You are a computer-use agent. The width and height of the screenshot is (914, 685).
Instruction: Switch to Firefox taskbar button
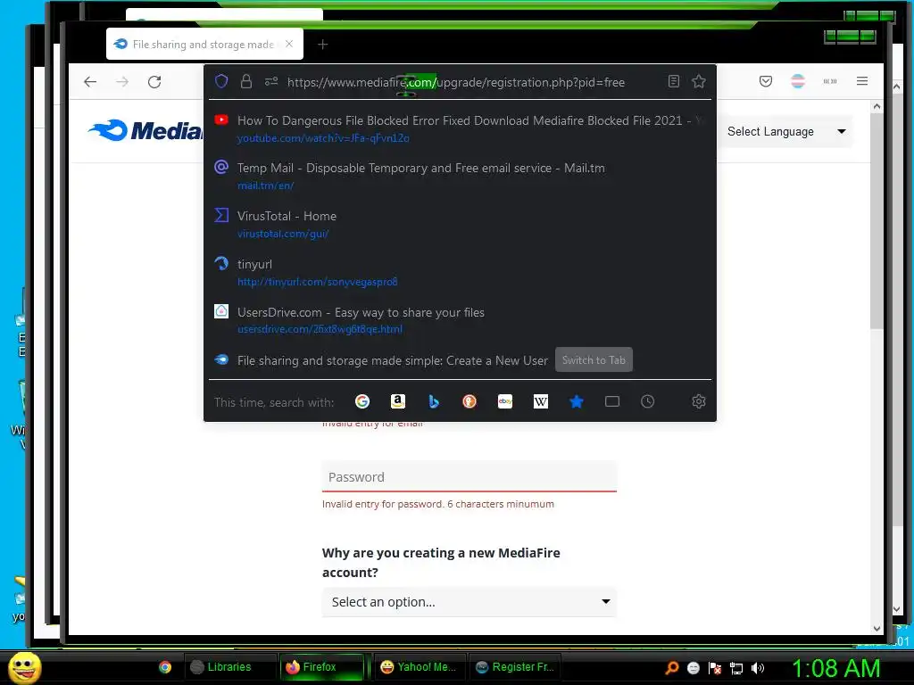320,667
